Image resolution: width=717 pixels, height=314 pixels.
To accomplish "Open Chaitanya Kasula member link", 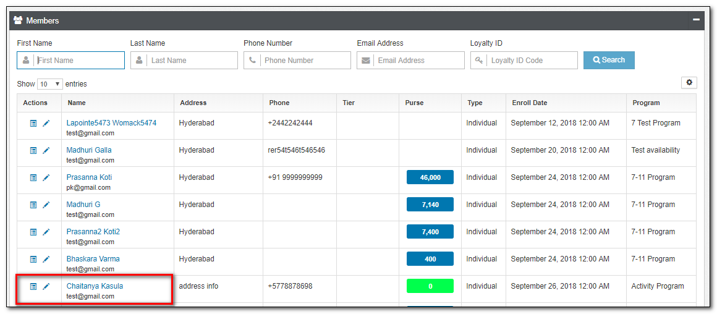I will coord(95,286).
